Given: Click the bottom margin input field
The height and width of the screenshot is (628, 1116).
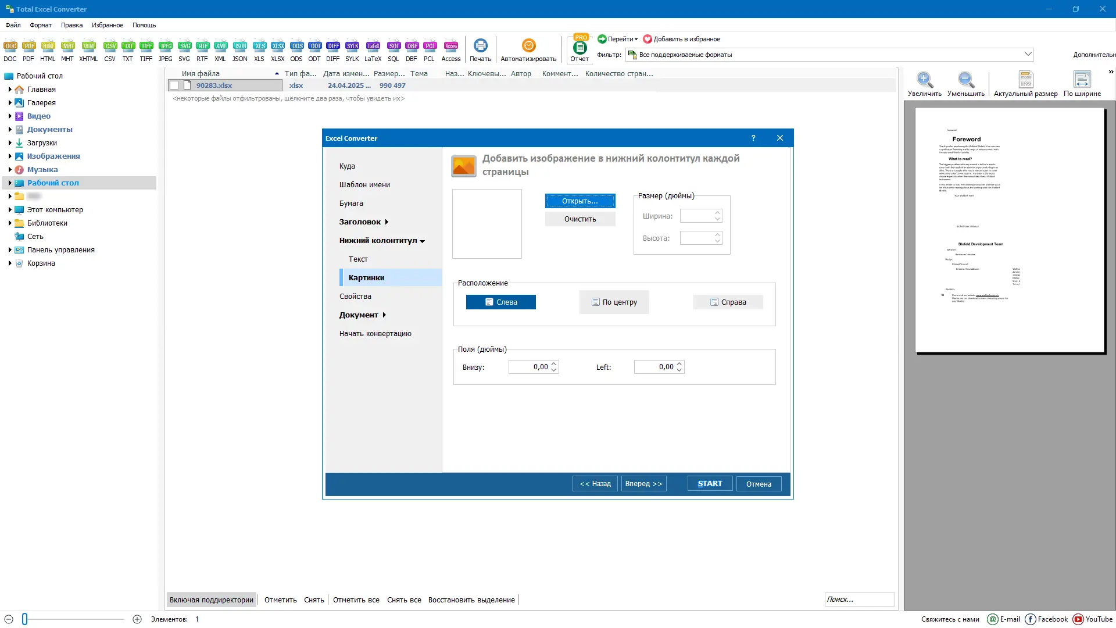Looking at the screenshot, I should (529, 367).
